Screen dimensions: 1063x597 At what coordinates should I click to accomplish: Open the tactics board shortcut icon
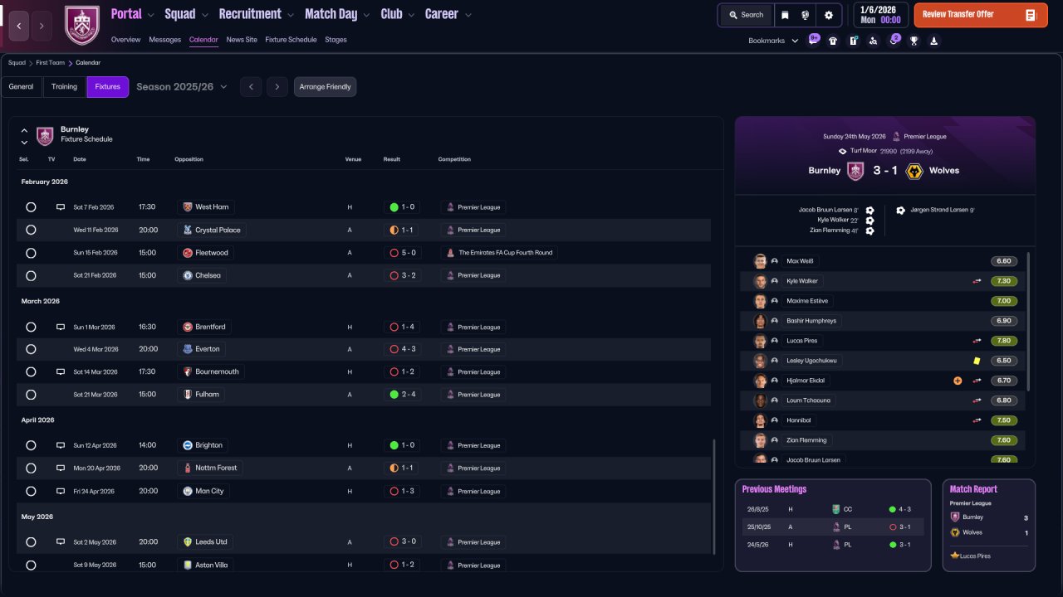point(853,41)
